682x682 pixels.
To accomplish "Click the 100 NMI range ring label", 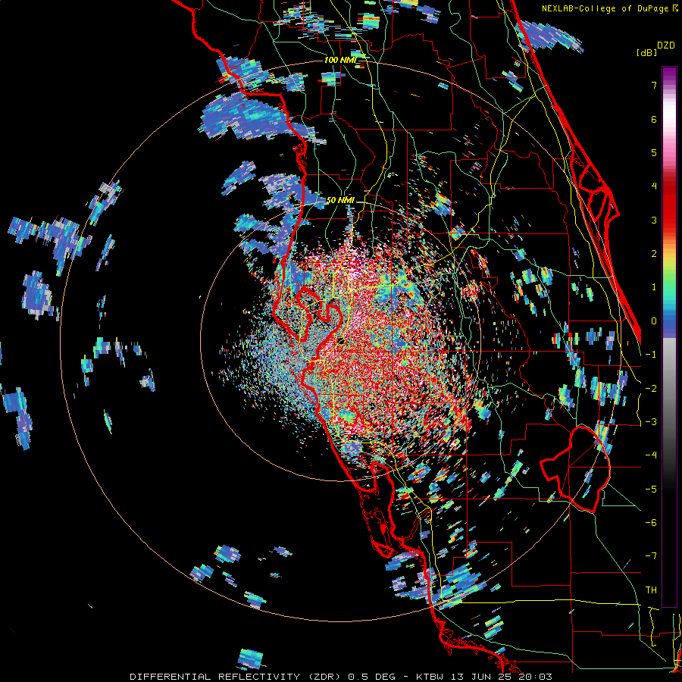I will pyautogui.click(x=340, y=60).
